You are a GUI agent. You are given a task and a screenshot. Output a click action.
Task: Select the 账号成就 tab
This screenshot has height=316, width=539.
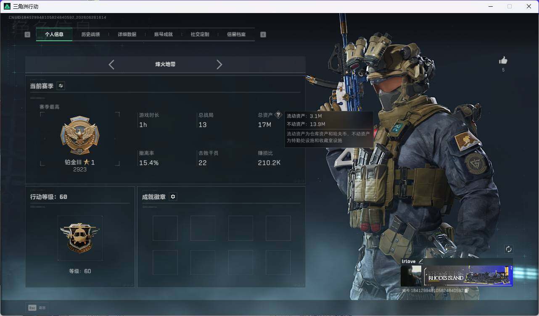164,34
